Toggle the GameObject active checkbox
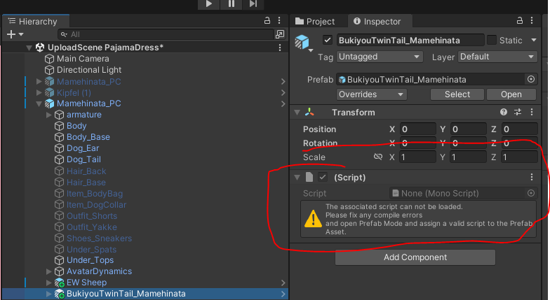Screen dimensions: 550x300 click(x=327, y=41)
